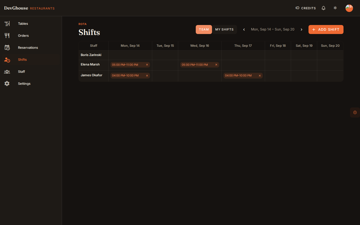Click the Fri, Sep 18 column header
Image resolution: width=360 pixels, height=225 pixels.
click(278, 46)
